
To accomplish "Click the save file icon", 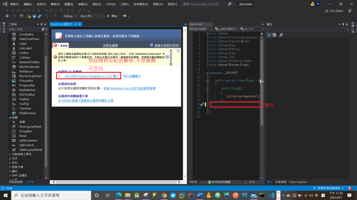I will pyautogui.click(x=35, y=16).
